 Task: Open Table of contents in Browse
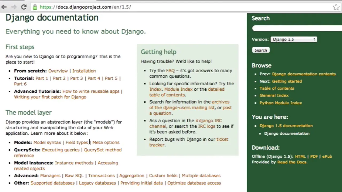coord(277,89)
